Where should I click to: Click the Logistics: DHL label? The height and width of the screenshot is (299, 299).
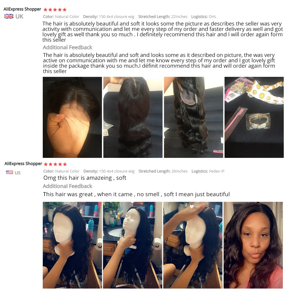pyautogui.click(x=204, y=16)
